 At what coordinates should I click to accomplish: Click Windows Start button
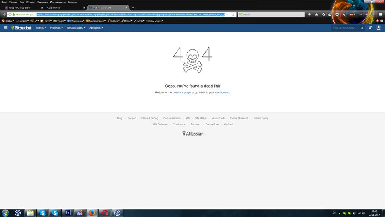(x=5, y=213)
